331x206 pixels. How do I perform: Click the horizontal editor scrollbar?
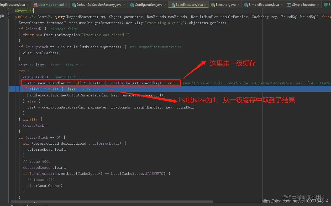click(x=112, y=202)
